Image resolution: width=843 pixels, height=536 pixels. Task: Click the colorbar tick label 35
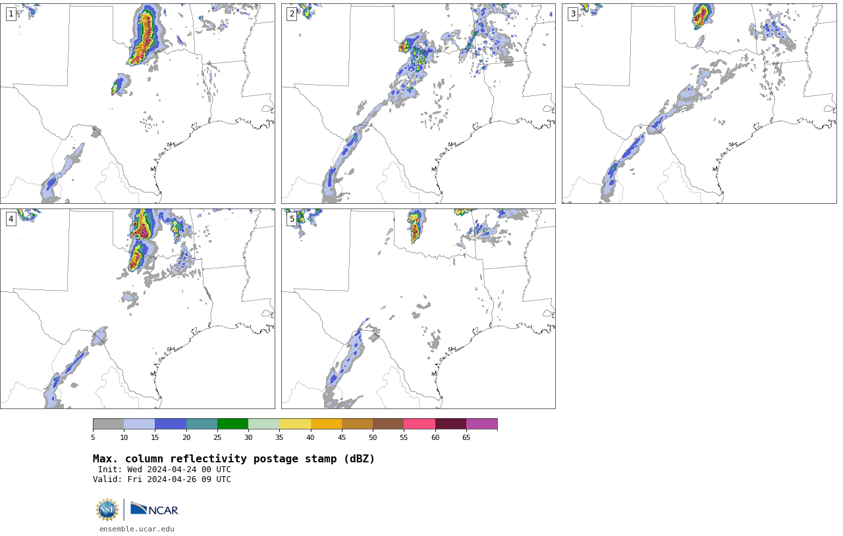tap(279, 437)
